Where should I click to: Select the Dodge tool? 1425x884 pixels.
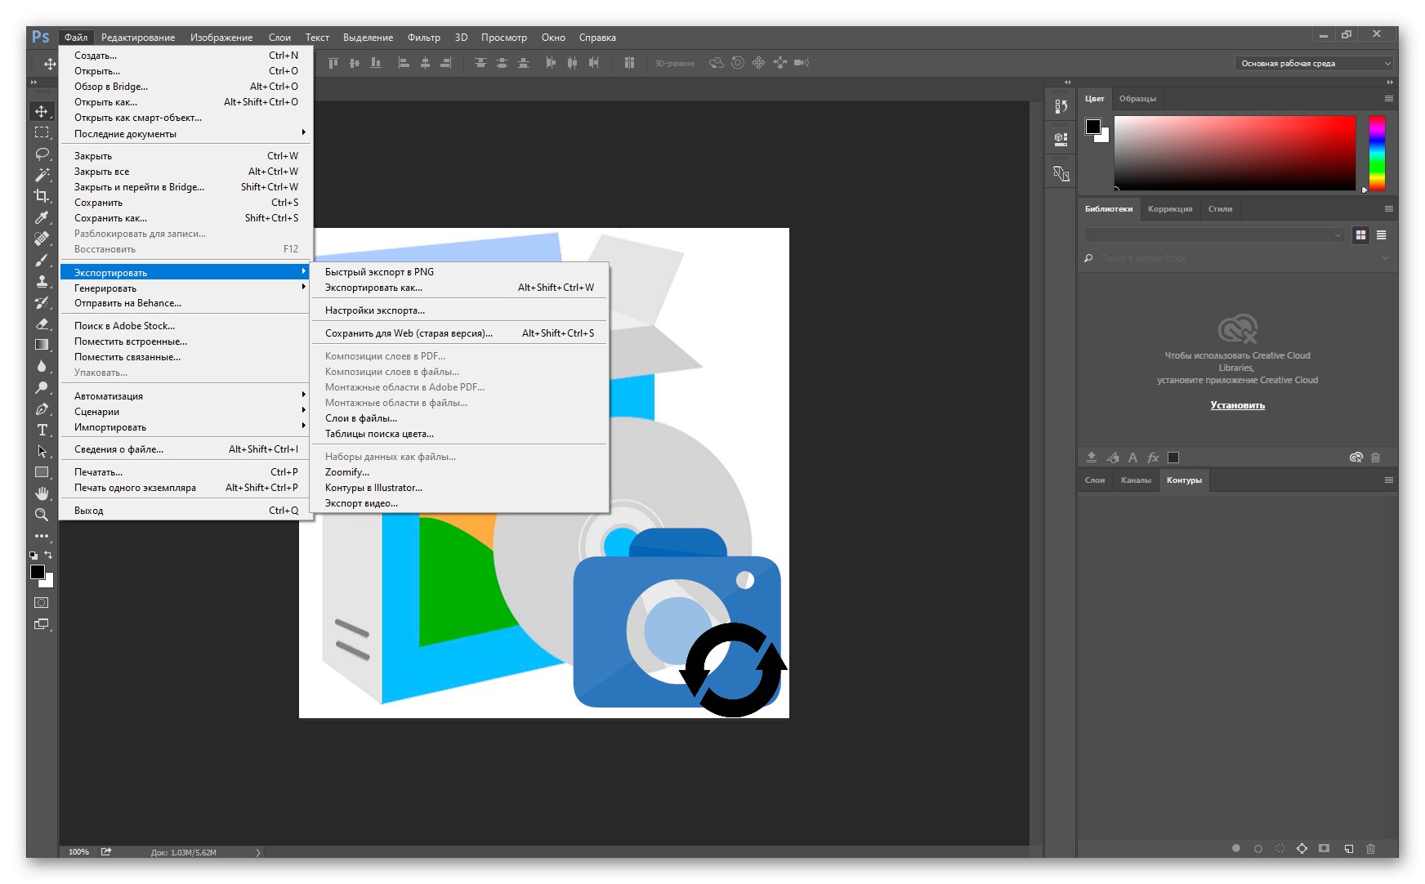pyautogui.click(x=42, y=387)
